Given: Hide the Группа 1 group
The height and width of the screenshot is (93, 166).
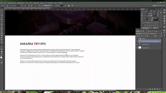Looking at the screenshot, I should (137, 38).
